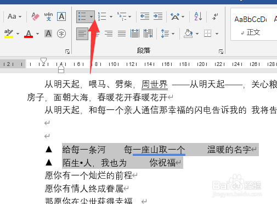Click the text 春暖花开春暖花开
277x204 pixels.
pos(132,97)
